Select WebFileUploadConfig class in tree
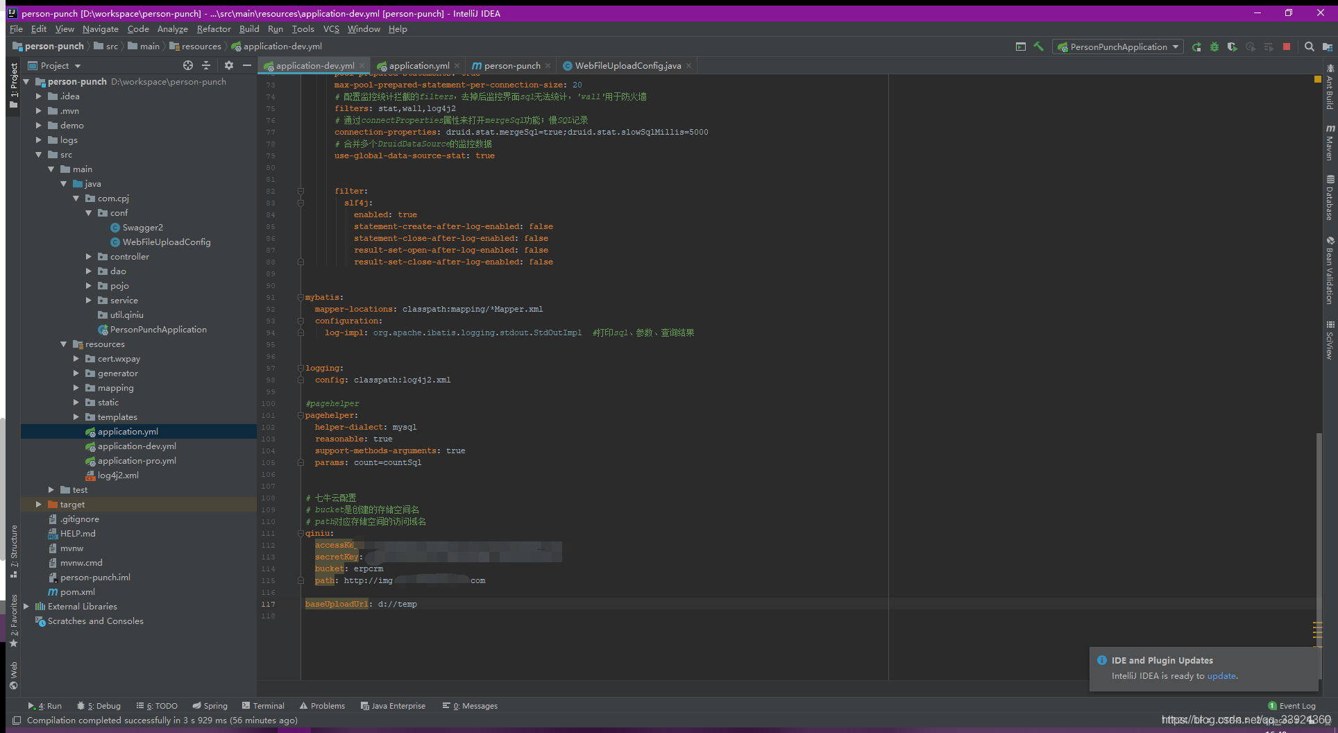Viewport: 1338px width, 733px height. (x=166, y=242)
